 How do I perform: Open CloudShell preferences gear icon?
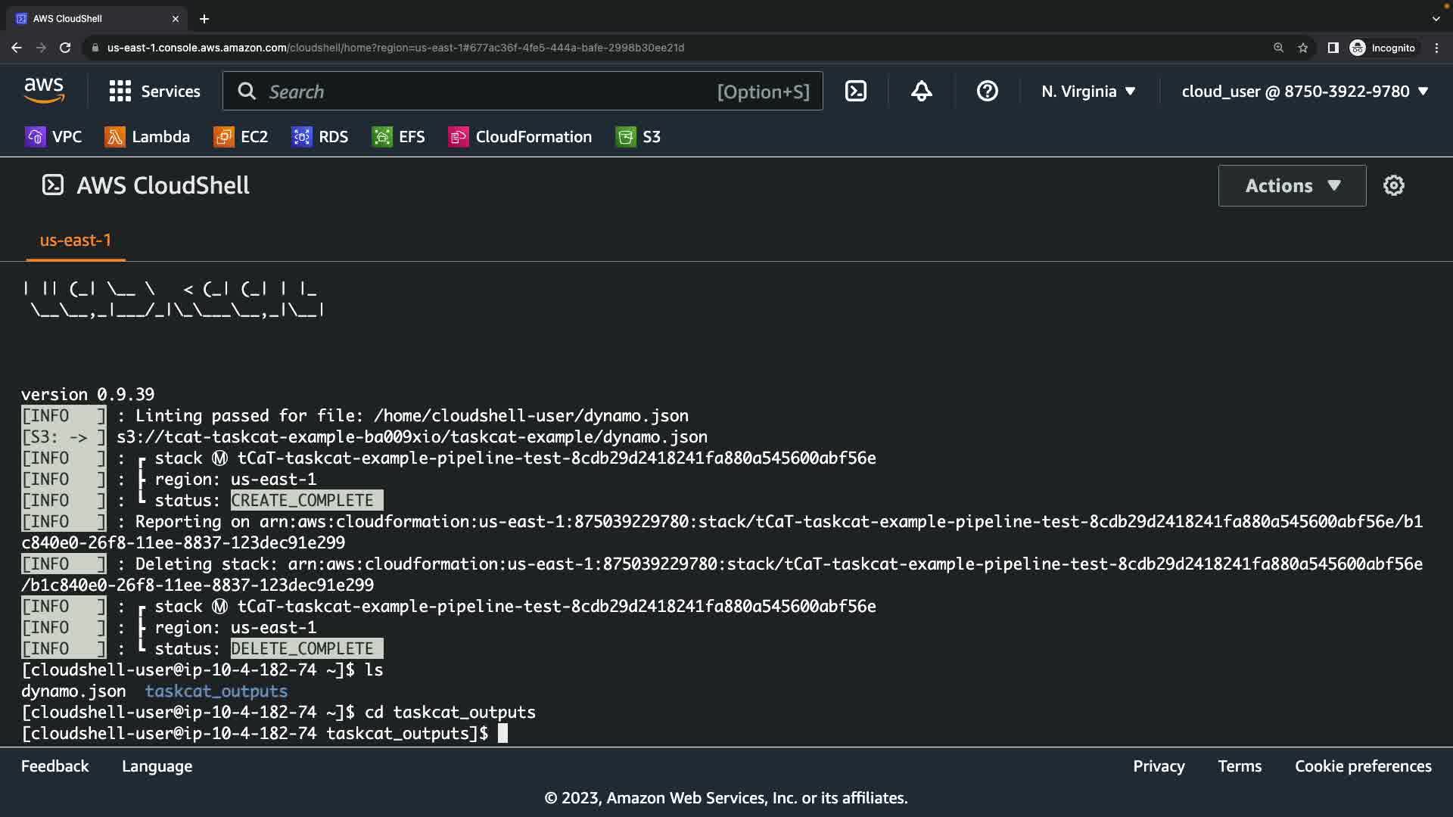pyautogui.click(x=1393, y=185)
